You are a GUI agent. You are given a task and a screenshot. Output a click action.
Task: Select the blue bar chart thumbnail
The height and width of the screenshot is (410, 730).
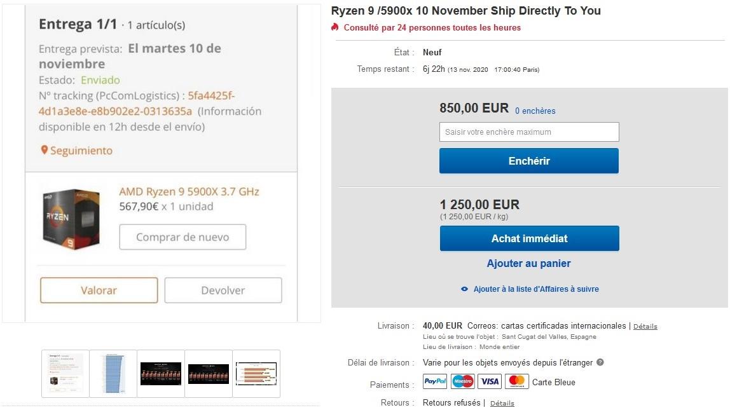[113, 373]
